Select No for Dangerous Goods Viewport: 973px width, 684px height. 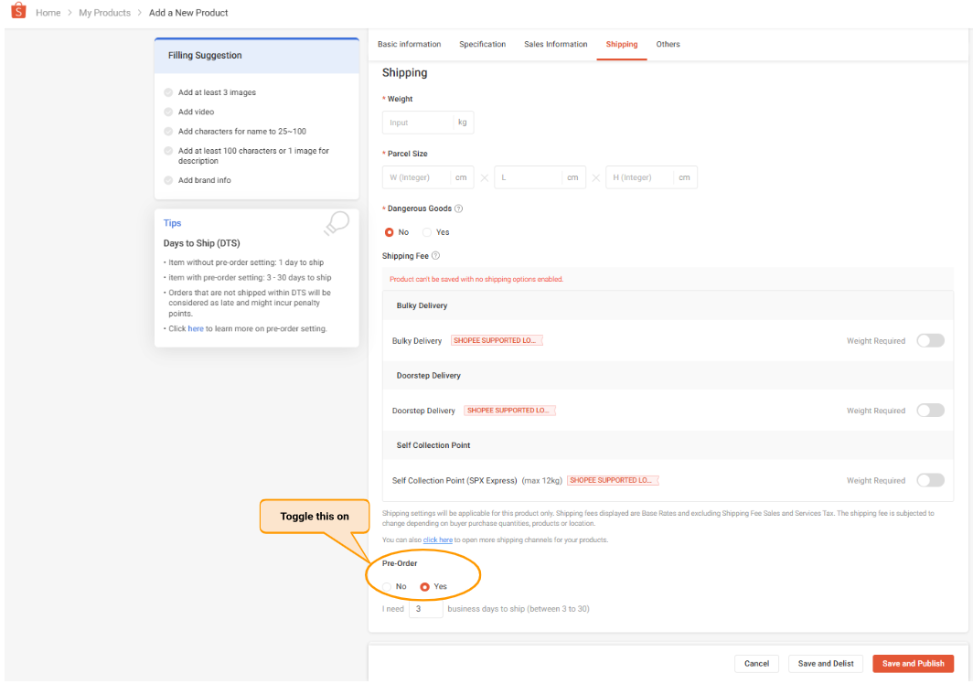tap(389, 232)
